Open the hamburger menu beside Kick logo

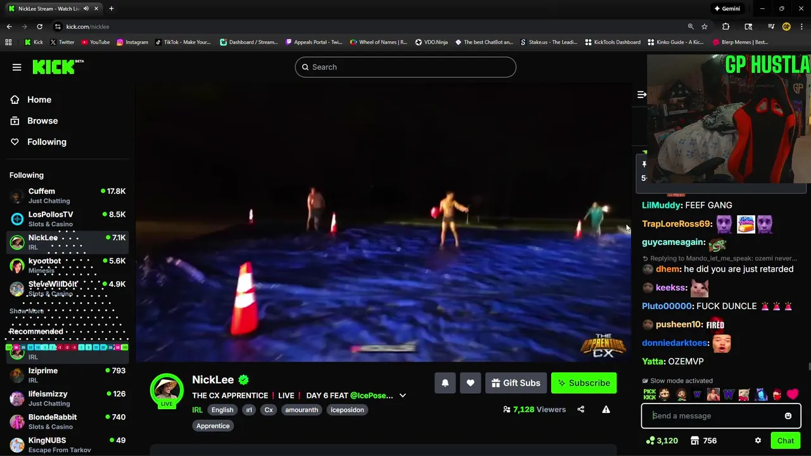(17, 67)
